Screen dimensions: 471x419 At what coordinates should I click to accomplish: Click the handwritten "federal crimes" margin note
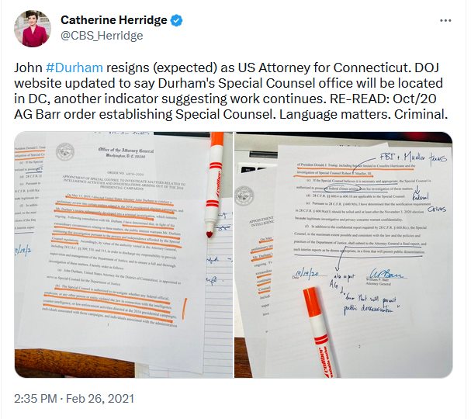(428, 203)
